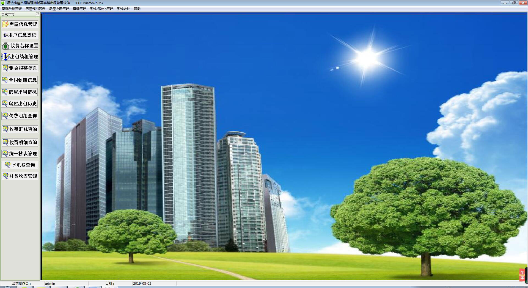This screenshot has height=288, width=528.
Task: Open 水电费查询 navigation button
Action: (x=20, y=165)
